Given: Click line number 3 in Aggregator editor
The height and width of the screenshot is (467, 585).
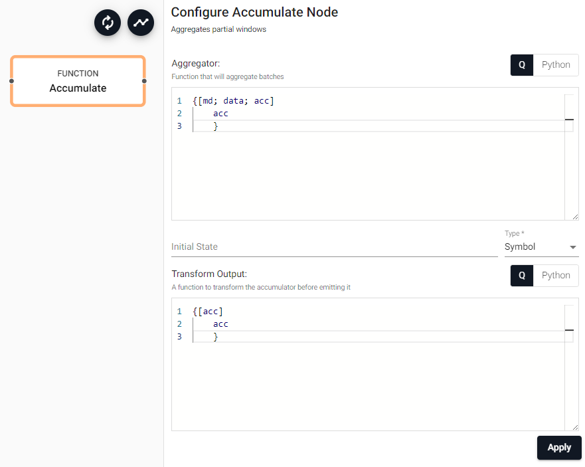Looking at the screenshot, I should 179,126.
